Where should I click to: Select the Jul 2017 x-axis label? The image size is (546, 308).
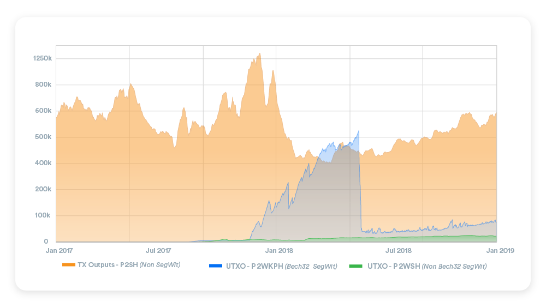pos(158,251)
